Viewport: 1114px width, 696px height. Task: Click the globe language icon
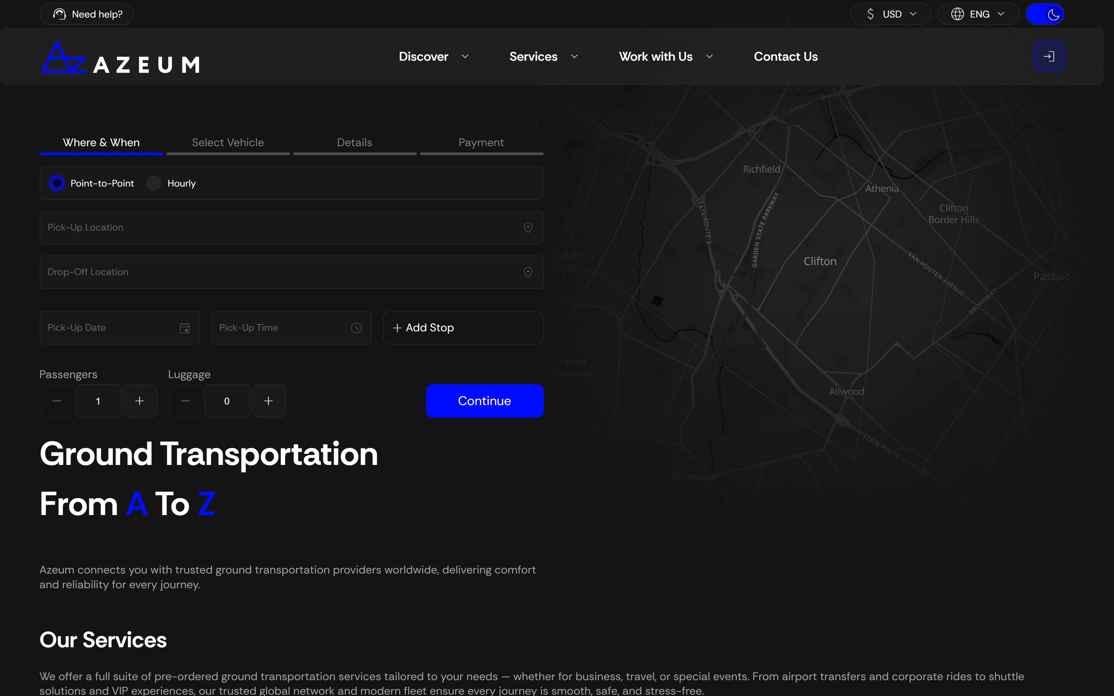coord(957,14)
